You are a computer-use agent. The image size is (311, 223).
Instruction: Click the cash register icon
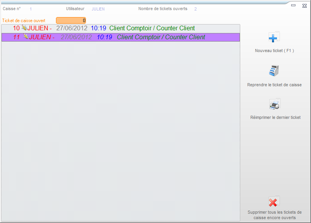coord(274,71)
